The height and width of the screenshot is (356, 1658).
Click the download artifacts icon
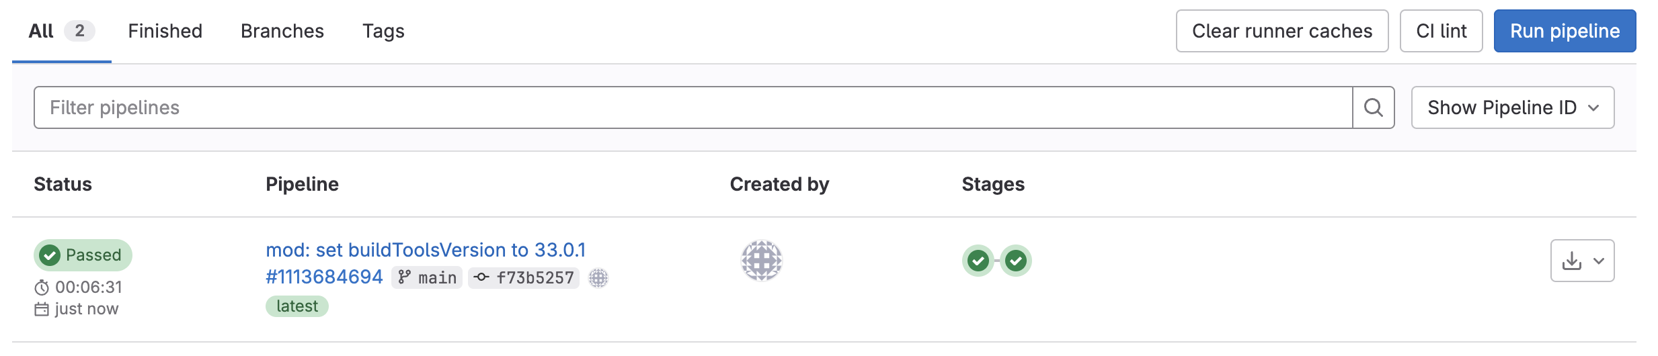click(1572, 261)
